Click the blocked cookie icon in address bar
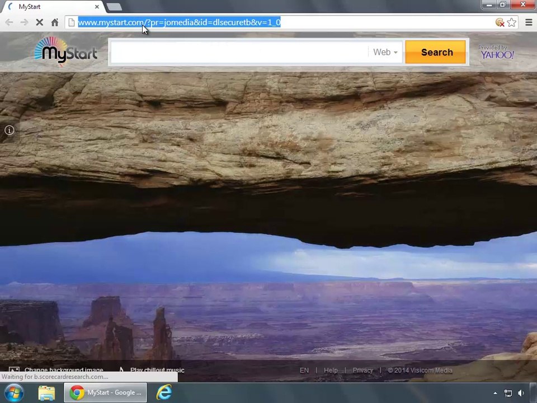Viewport: 537px width, 403px height. tap(500, 22)
